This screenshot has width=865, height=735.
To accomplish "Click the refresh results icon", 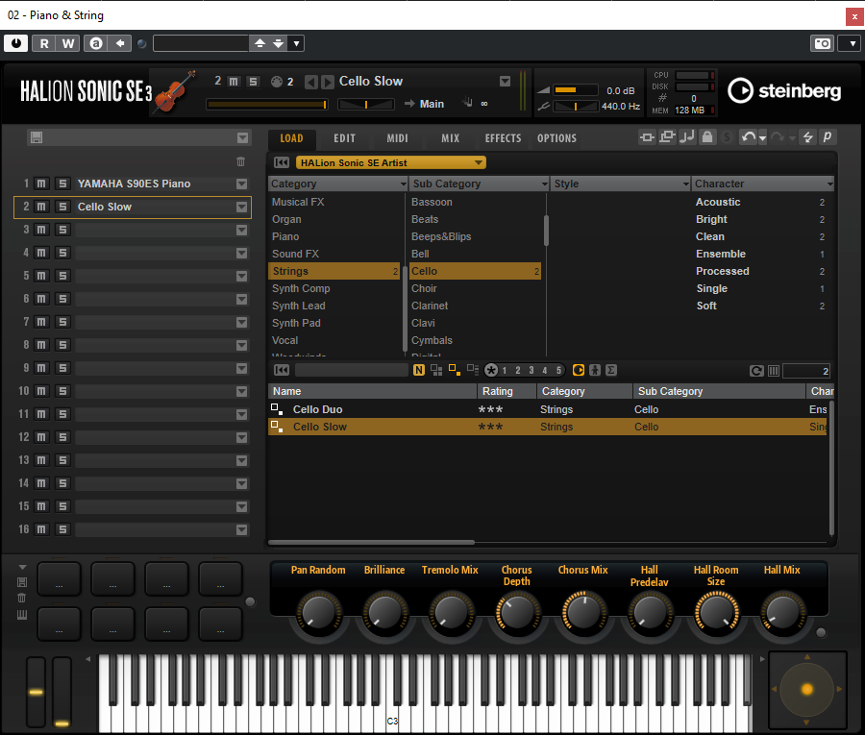I will [x=756, y=371].
